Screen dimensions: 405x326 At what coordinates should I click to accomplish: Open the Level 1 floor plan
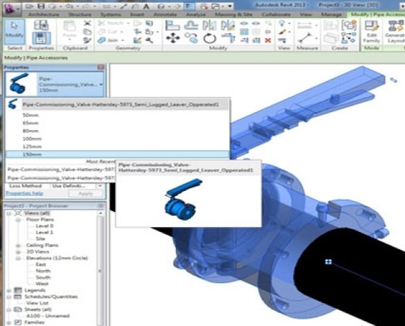pos(44,233)
